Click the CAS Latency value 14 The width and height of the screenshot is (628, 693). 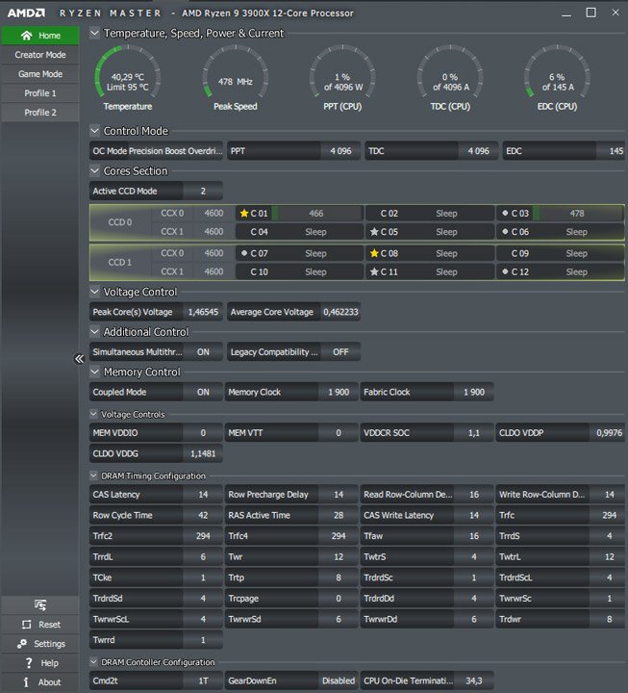click(x=203, y=495)
